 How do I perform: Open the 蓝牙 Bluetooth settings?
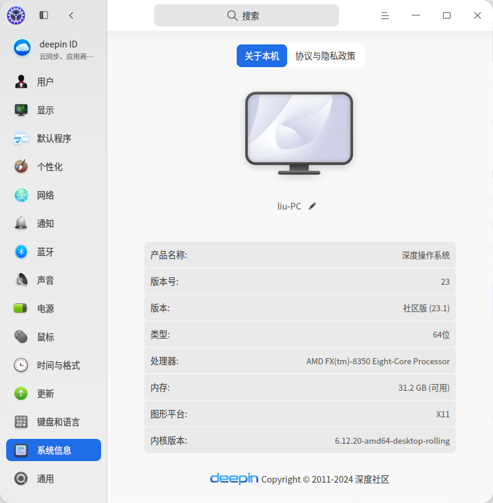54,252
